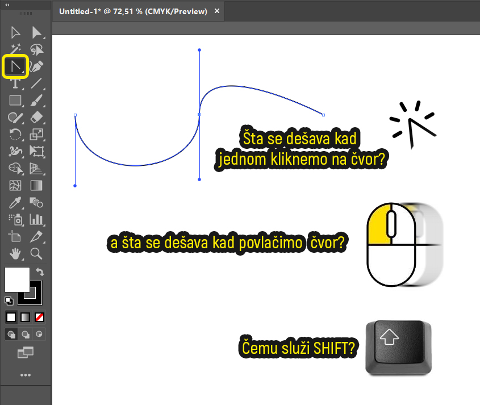Pick the Lasso tool
Viewport: 480px width, 405px height.
click(x=36, y=49)
